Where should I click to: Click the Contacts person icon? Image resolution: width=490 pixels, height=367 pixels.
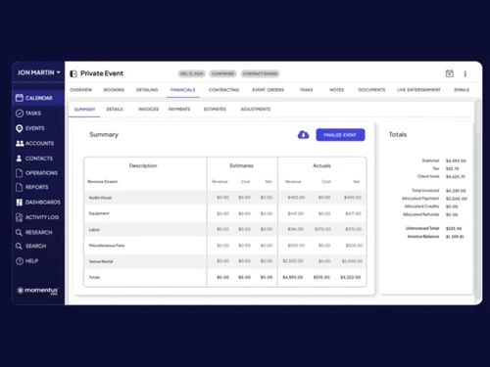click(x=19, y=159)
